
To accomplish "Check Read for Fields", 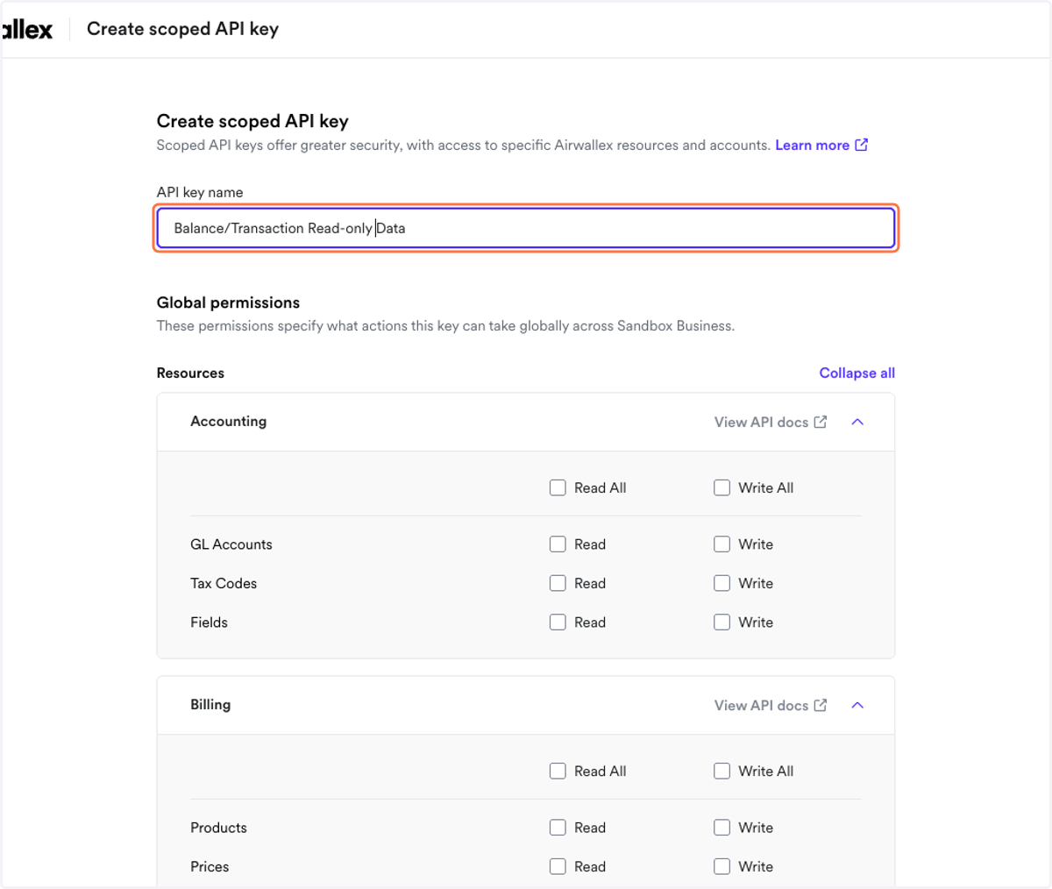I will click(558, 622).
